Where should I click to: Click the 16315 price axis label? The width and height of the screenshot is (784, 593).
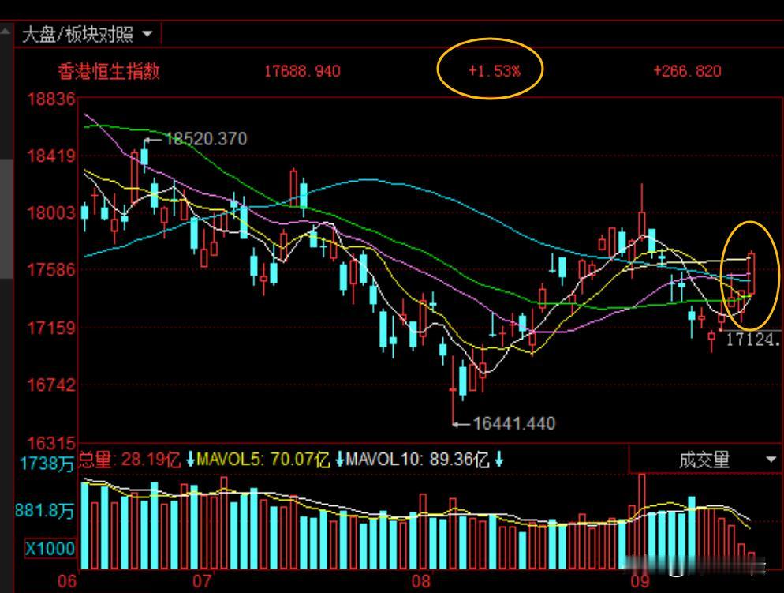coord(51,443)
